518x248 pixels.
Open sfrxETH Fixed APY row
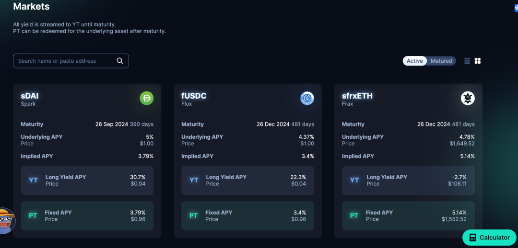tap(408, 216)
